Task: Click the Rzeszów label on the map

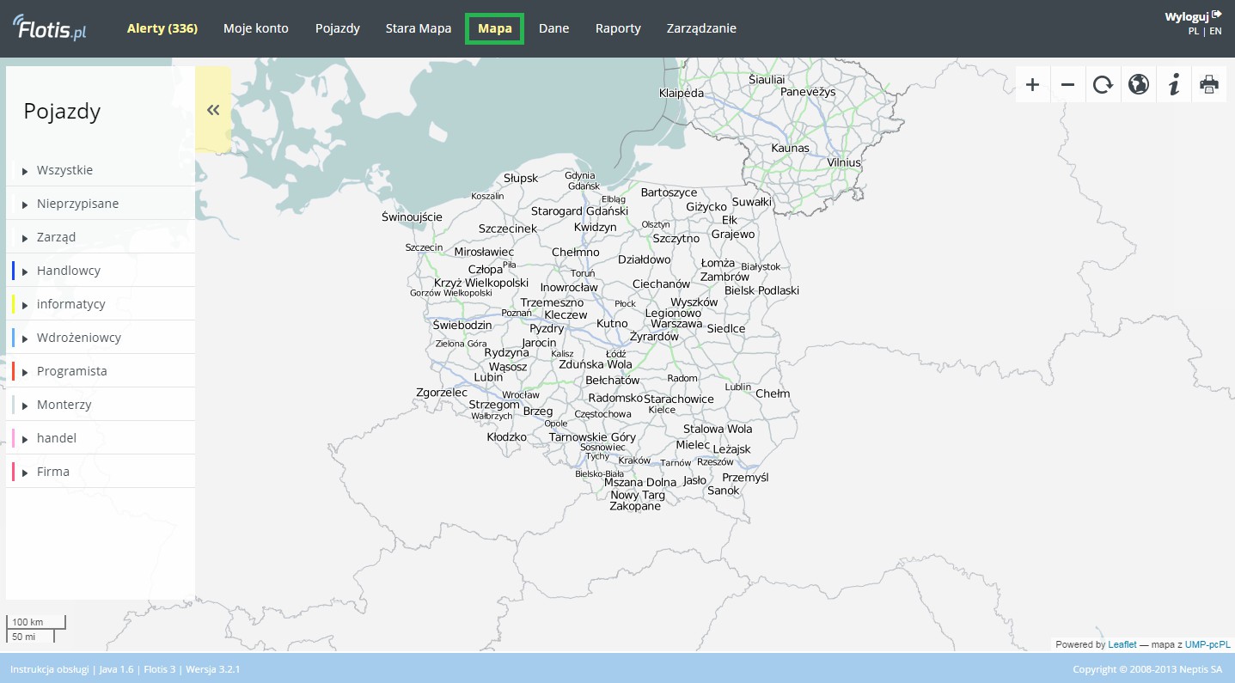Action: (x=715, y=462)
